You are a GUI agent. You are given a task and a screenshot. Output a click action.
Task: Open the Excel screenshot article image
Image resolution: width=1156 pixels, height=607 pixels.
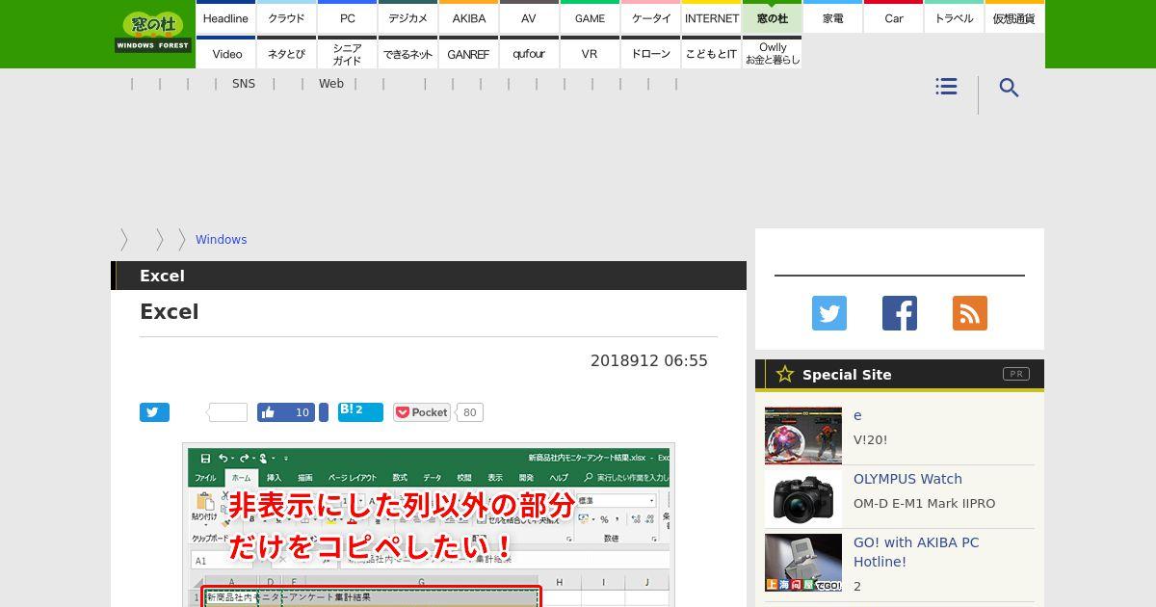[x=429, y=525]
